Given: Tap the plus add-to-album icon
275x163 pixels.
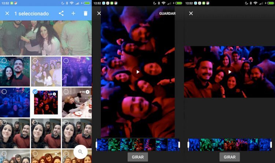Looking at the screenshot, I should [73, 14].
